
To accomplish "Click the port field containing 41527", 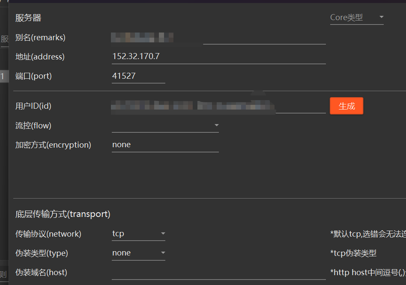I will (x=138, y=76).
